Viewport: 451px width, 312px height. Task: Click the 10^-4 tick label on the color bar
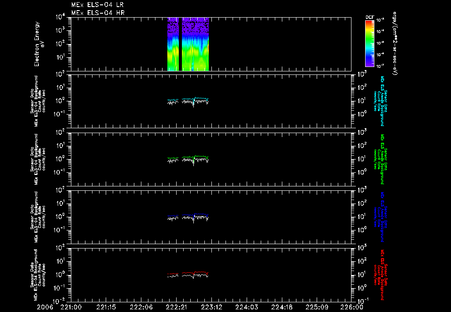[x=380, y=32]
